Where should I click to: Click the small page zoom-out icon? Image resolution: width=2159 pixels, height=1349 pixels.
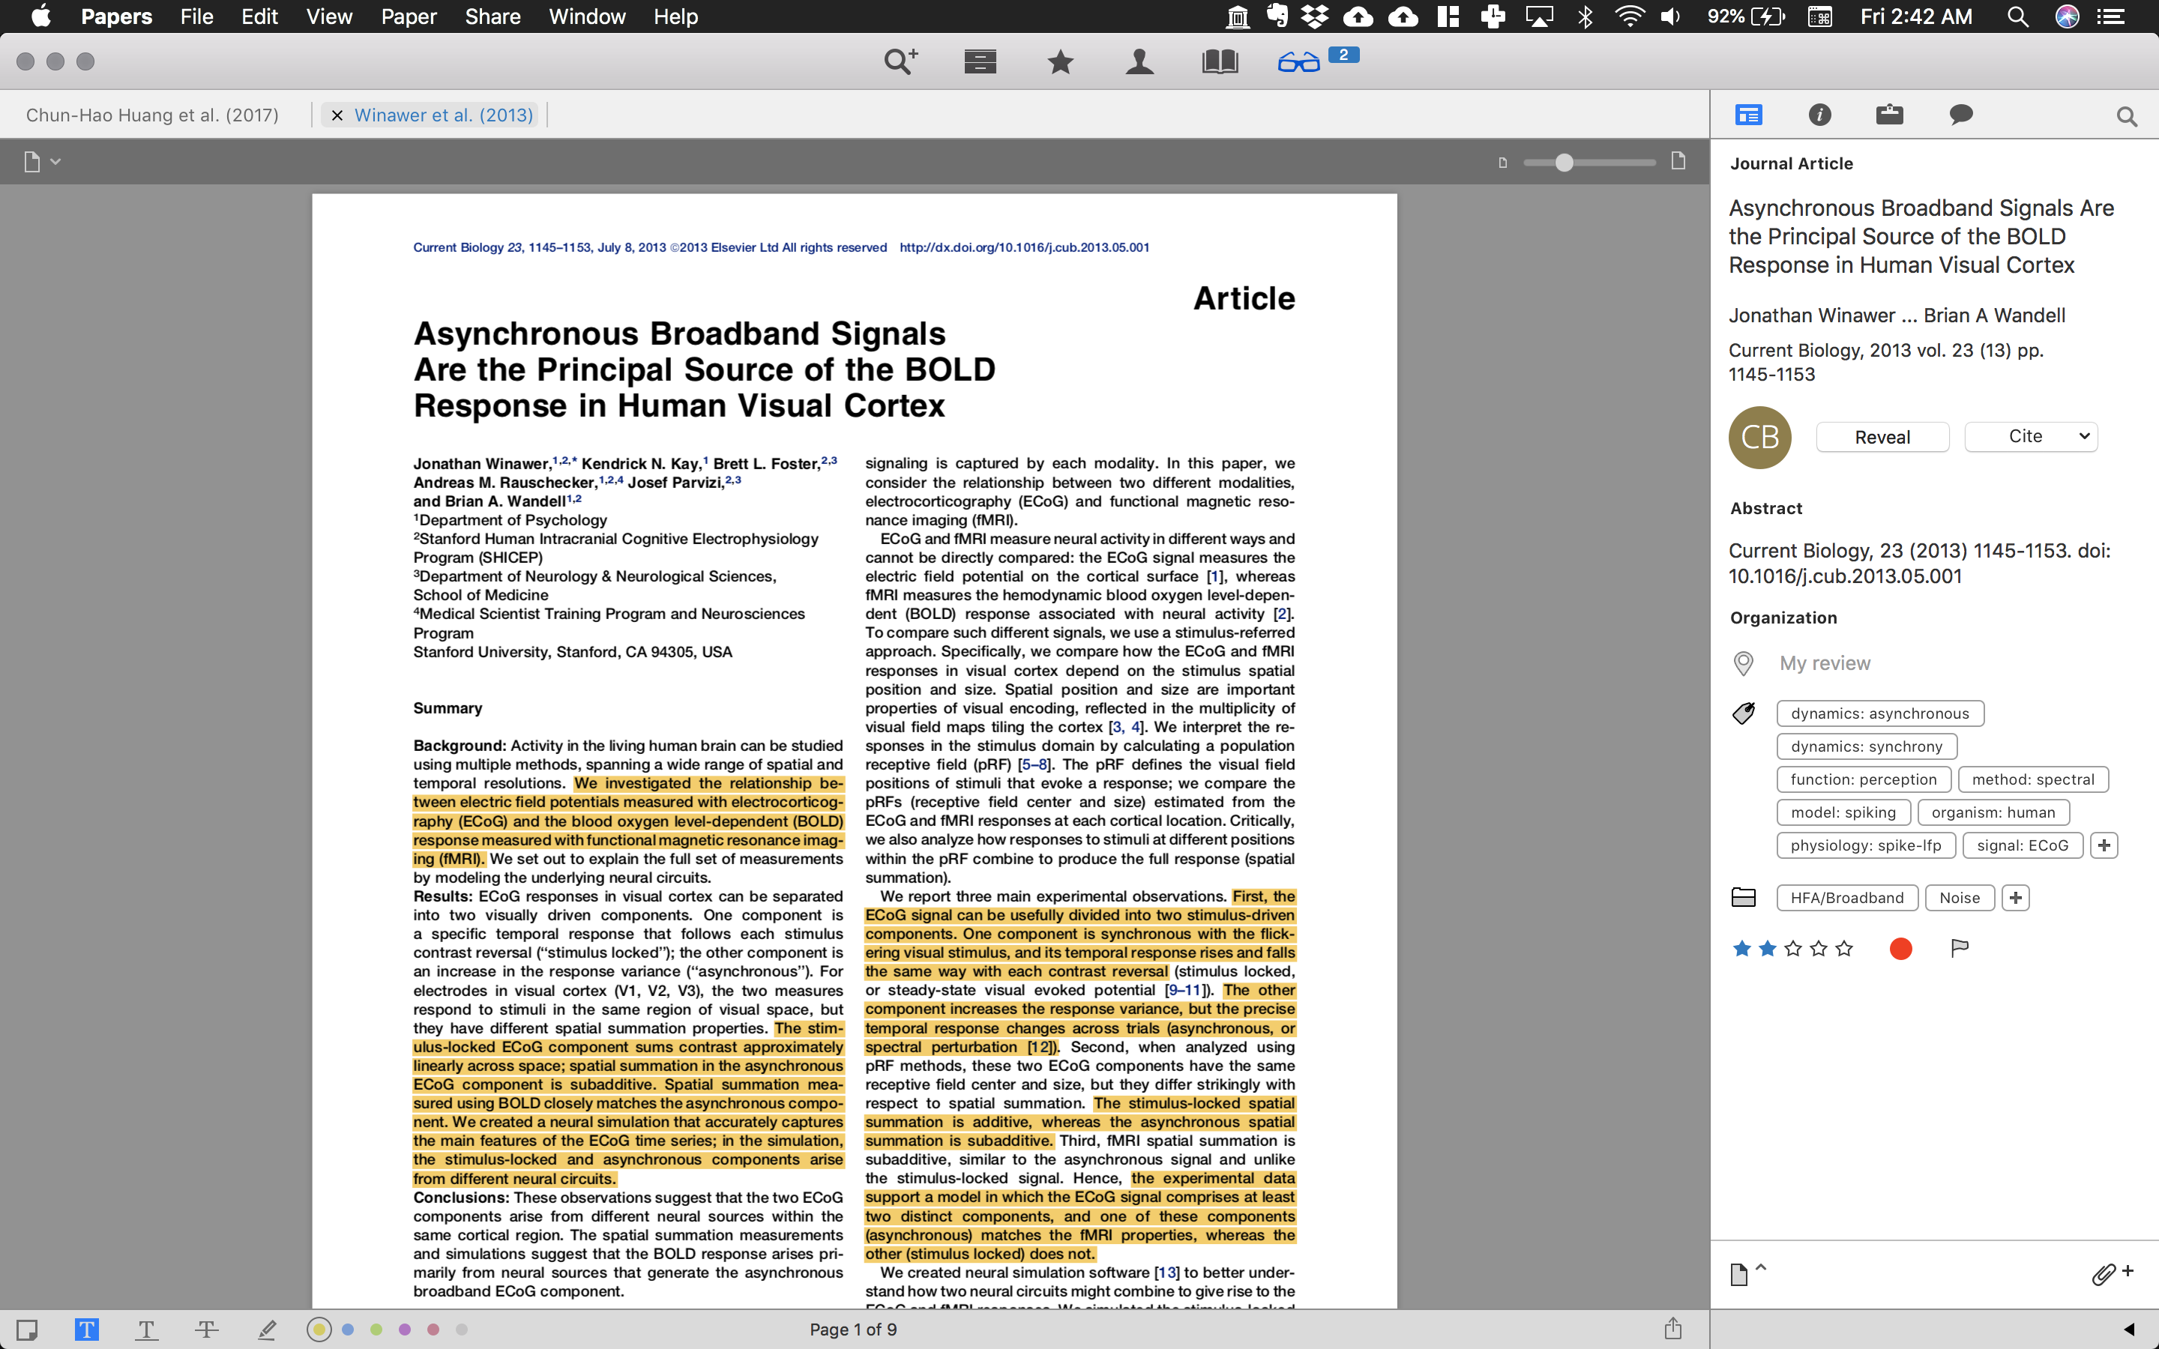pyautogui.click(x=1503, y=163)
